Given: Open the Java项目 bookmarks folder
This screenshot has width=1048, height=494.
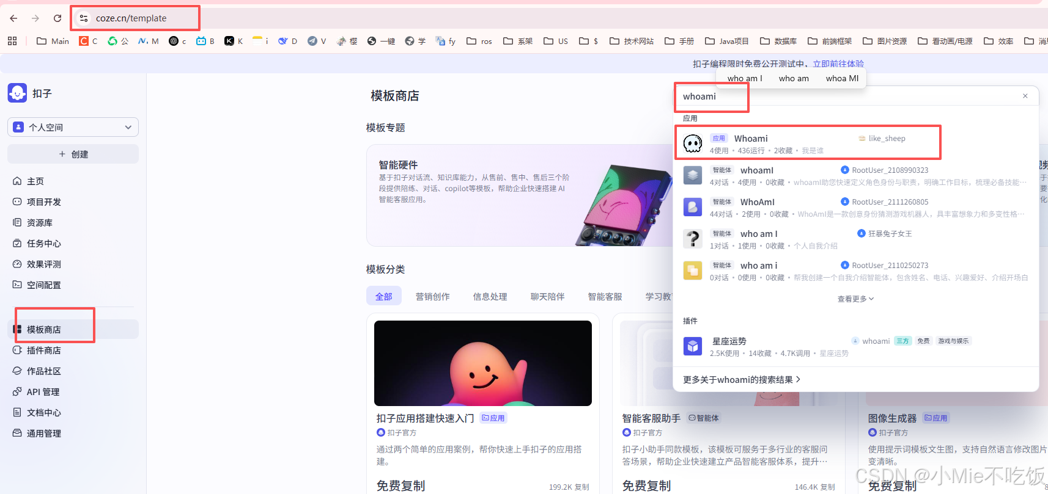Looking at the screenshot, I should pos(726,41).
